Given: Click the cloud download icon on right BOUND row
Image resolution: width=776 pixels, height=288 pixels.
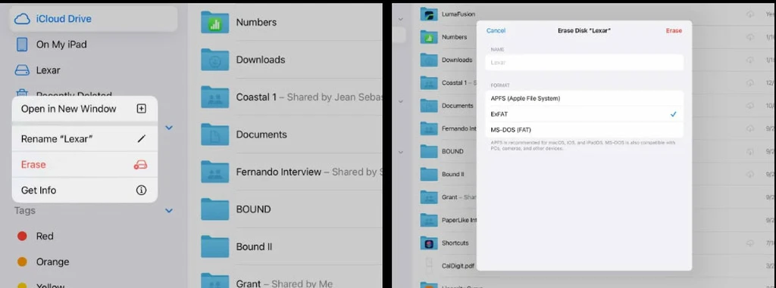Looking at the screenshot, I should coord(750,151).
